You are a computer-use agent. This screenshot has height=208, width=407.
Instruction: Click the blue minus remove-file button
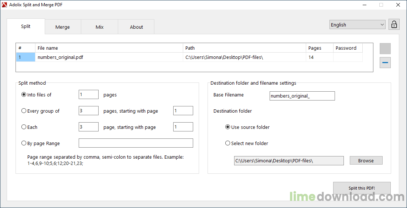[385, 63]
